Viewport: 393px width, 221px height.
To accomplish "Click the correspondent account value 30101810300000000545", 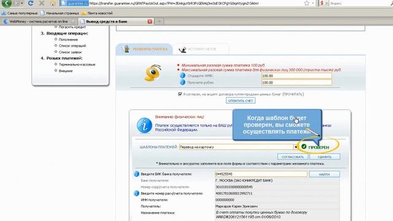I will pos(234,187).
